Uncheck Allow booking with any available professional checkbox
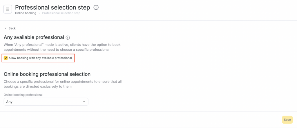 point(6,58)
